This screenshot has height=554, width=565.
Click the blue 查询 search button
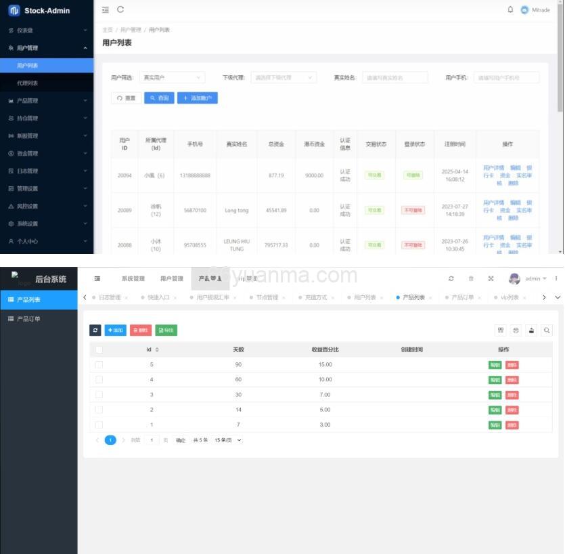click(x=159, y=98)
